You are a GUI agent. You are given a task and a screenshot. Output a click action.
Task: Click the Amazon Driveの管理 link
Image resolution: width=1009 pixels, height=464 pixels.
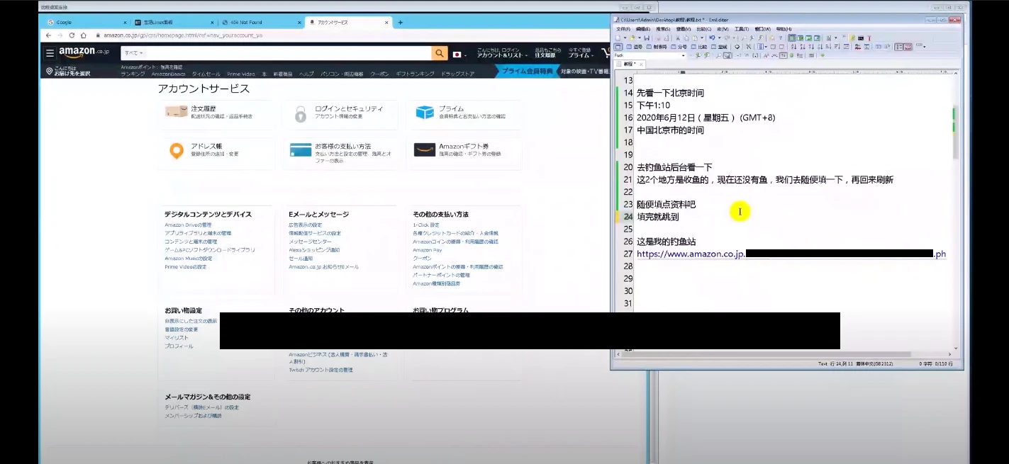pos(188,225)
